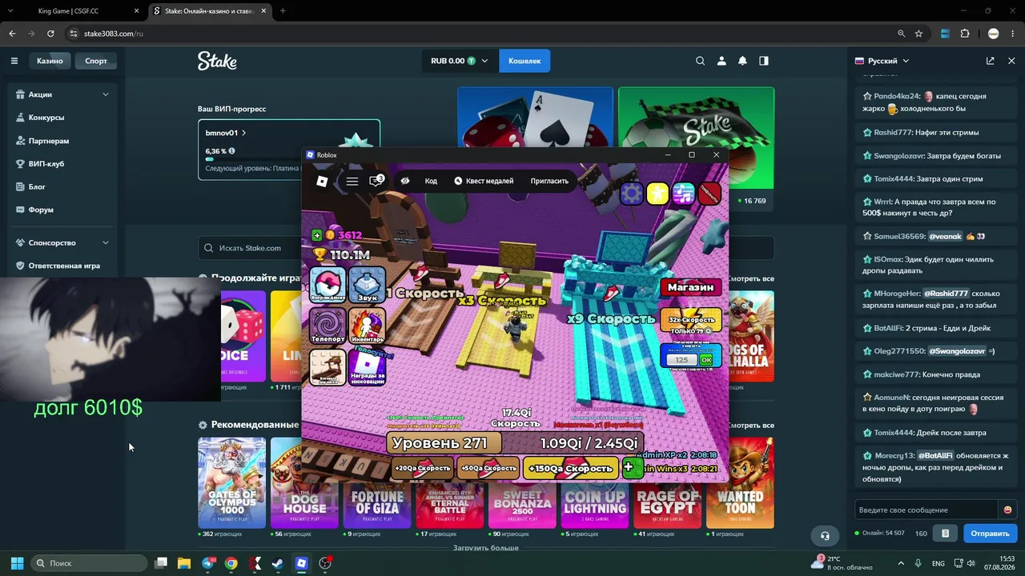Viewport: 1025px width, 576px height.
Task: Buy the +150Qa Скорость boost
Action: [572, 468]
